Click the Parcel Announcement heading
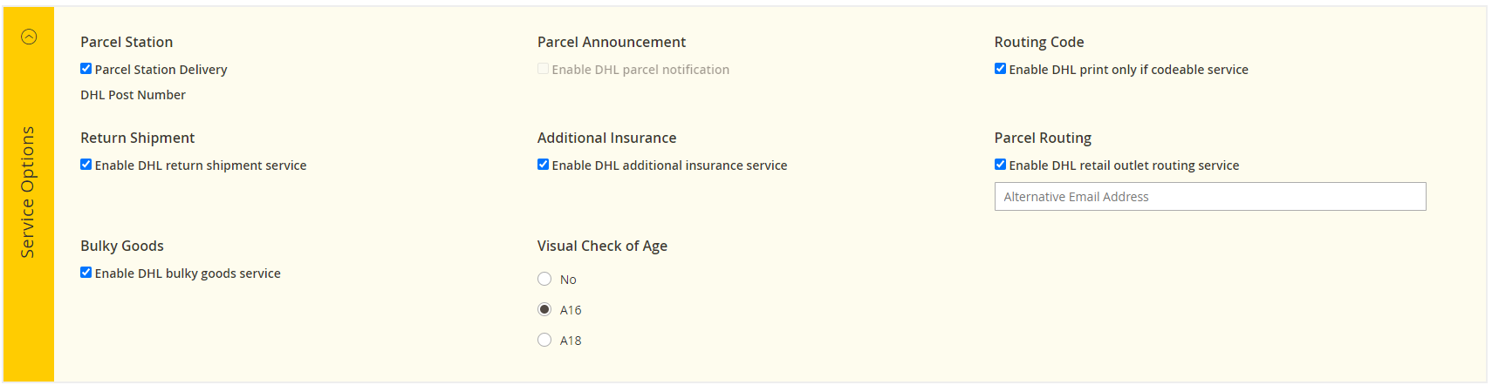This screenshot has height=385, width=1492. point(612,42)
